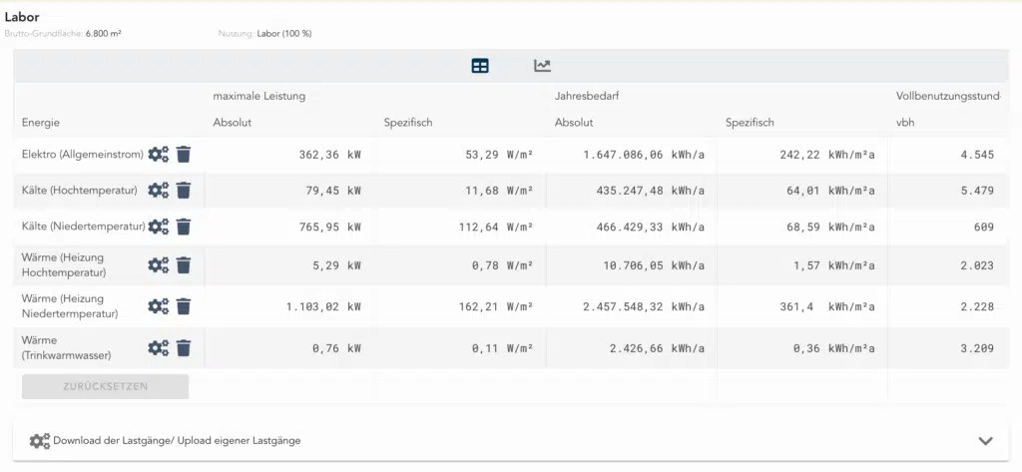This screenshot has width=1022, height=472.
Task: Open settings gears for Kälte (Hochtemperatur)
Action: [x=159, y=191]
